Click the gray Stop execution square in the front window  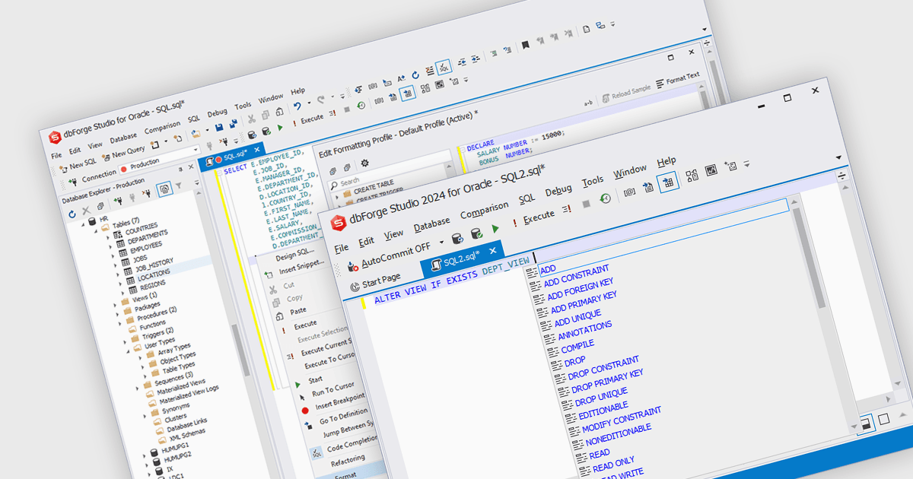pos(586,204)
